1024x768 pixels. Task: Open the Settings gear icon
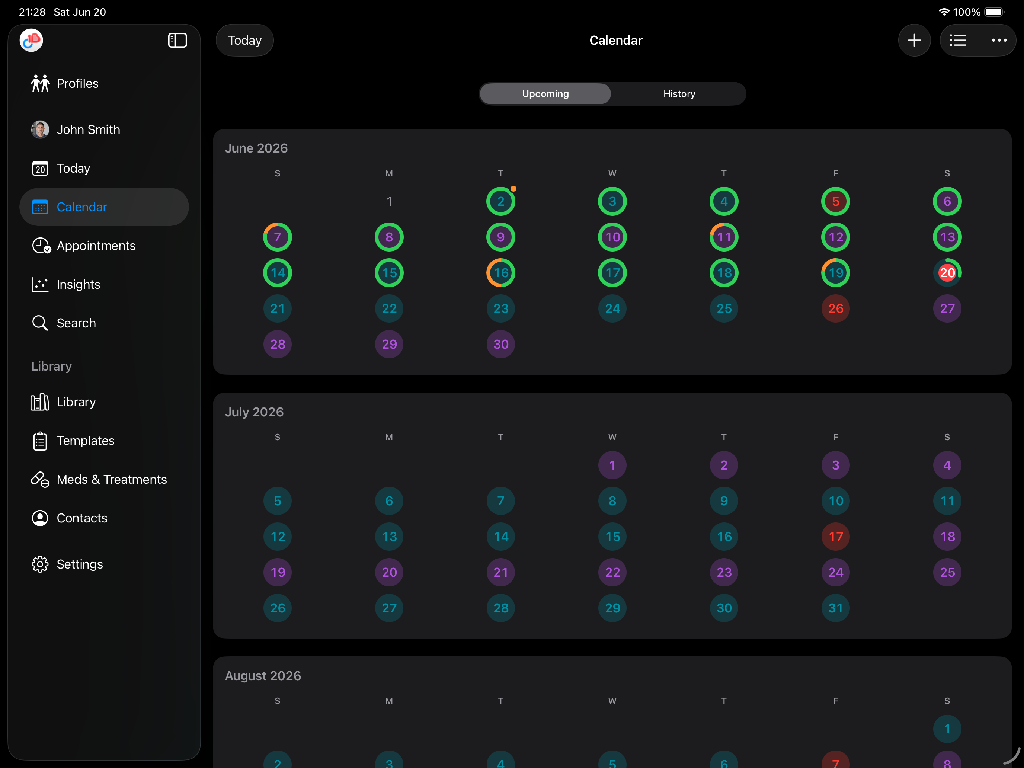(x=40, y=564)
